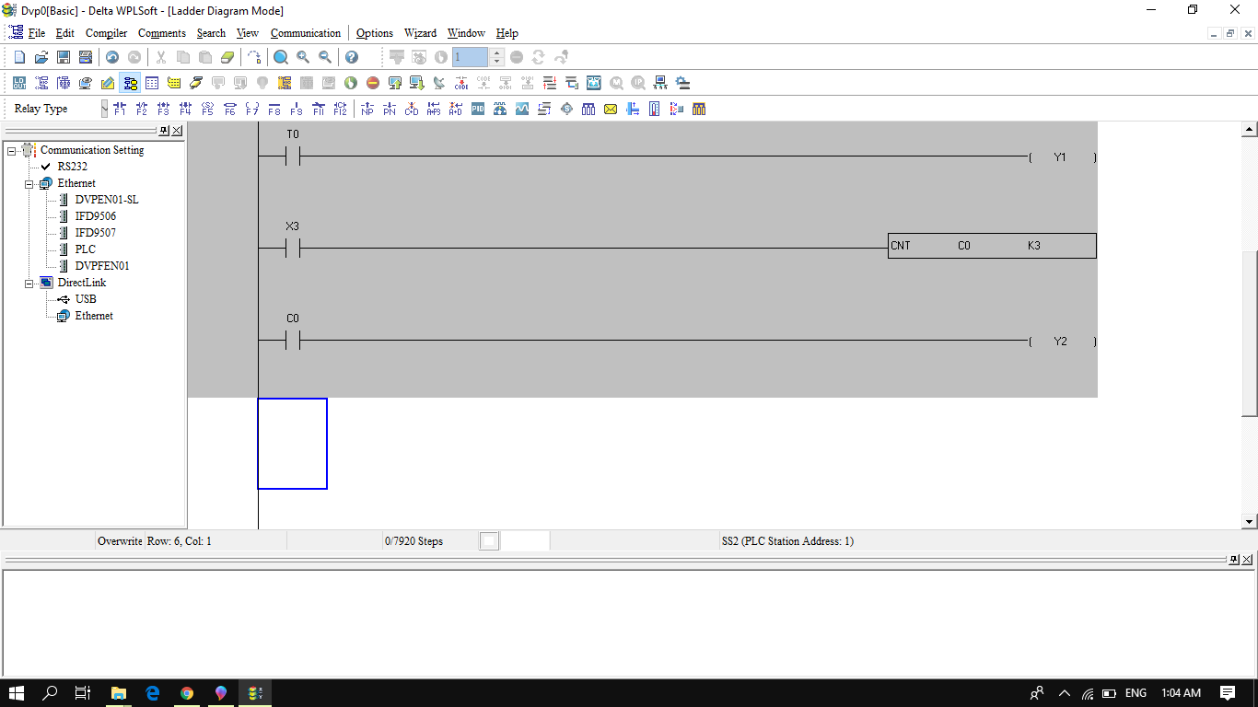This screenshot has width=1258, height=707.
Task: Click the satellite dish communication icon
Action: click(x=439, y=83)
